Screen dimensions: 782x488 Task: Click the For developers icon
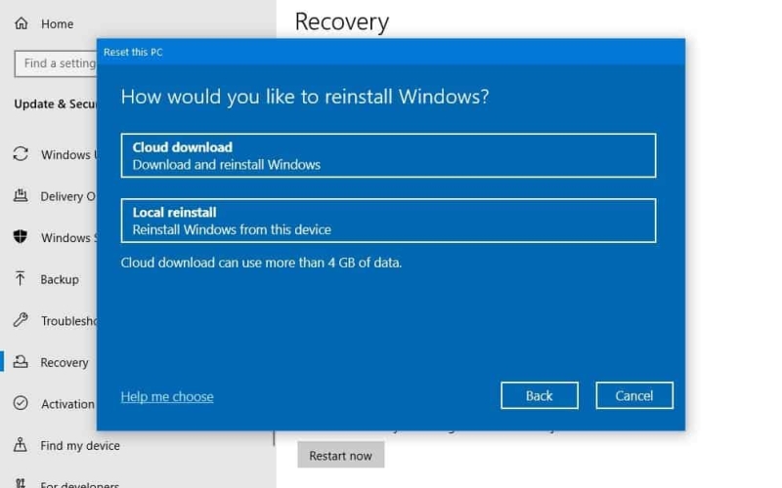pyautogui.click(x=21, y=483)
